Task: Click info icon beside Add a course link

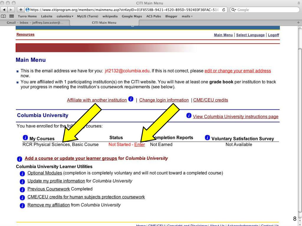Action: [x=19, y=159]
